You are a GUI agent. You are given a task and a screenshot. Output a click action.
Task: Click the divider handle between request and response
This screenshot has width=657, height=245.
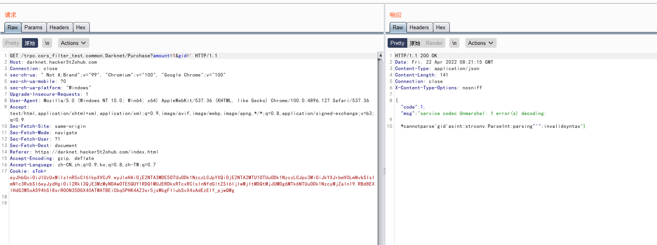[x=384, y=172]
